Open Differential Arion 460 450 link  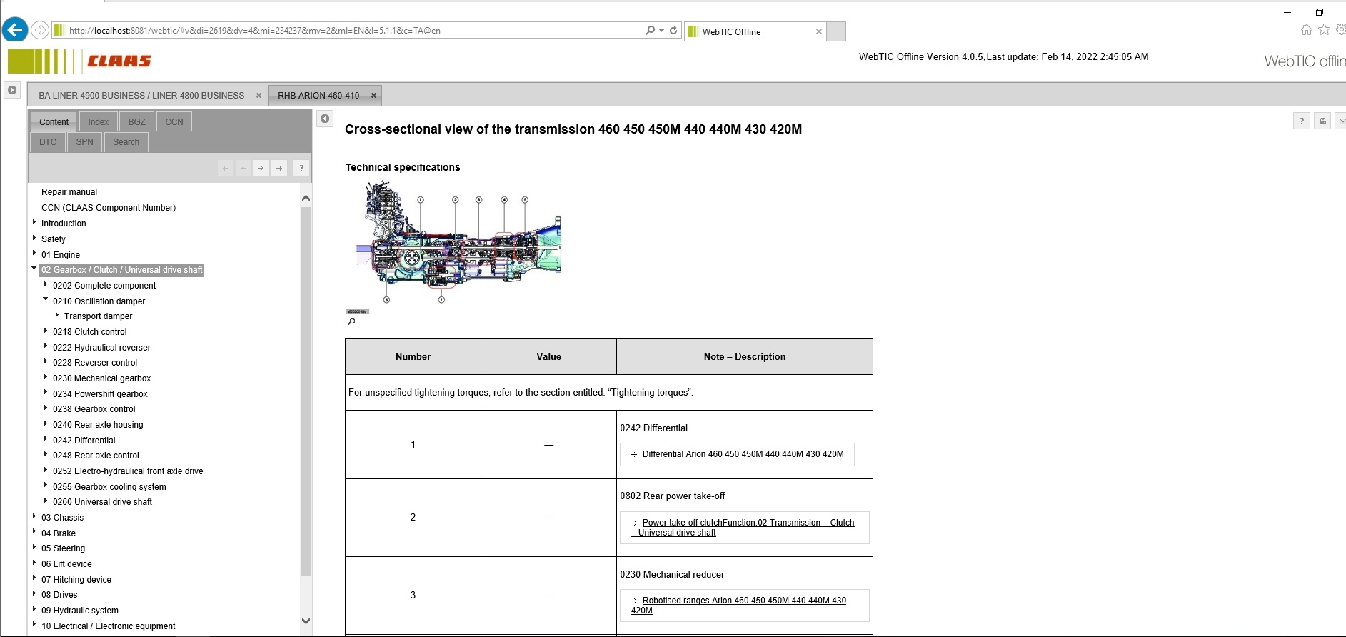(x=743, y=454)
